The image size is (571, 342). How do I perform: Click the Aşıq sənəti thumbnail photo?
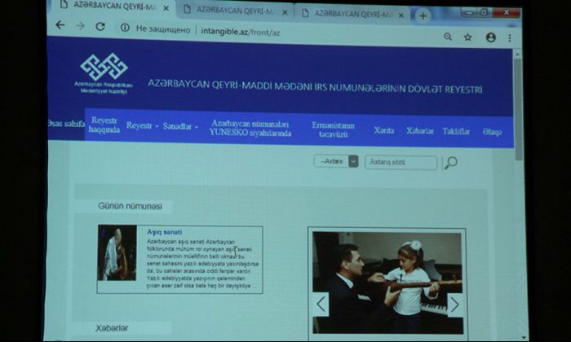117,252
